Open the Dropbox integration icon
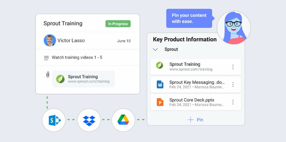The width and height of the screenshot is (286, 142). (x=89, y=120)
